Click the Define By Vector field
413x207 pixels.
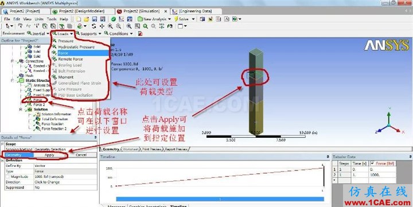point(65,166)
